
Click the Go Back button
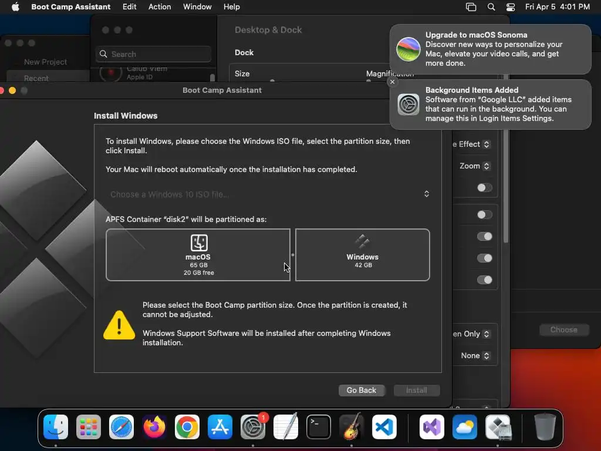362,390
